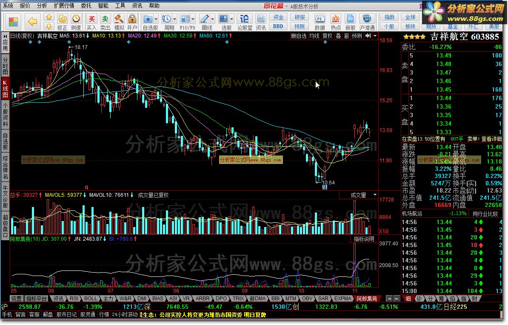Expand the F10/F9 dropdown arrow
This screenshot has height=325, width=508.
[x=193, y=19]
